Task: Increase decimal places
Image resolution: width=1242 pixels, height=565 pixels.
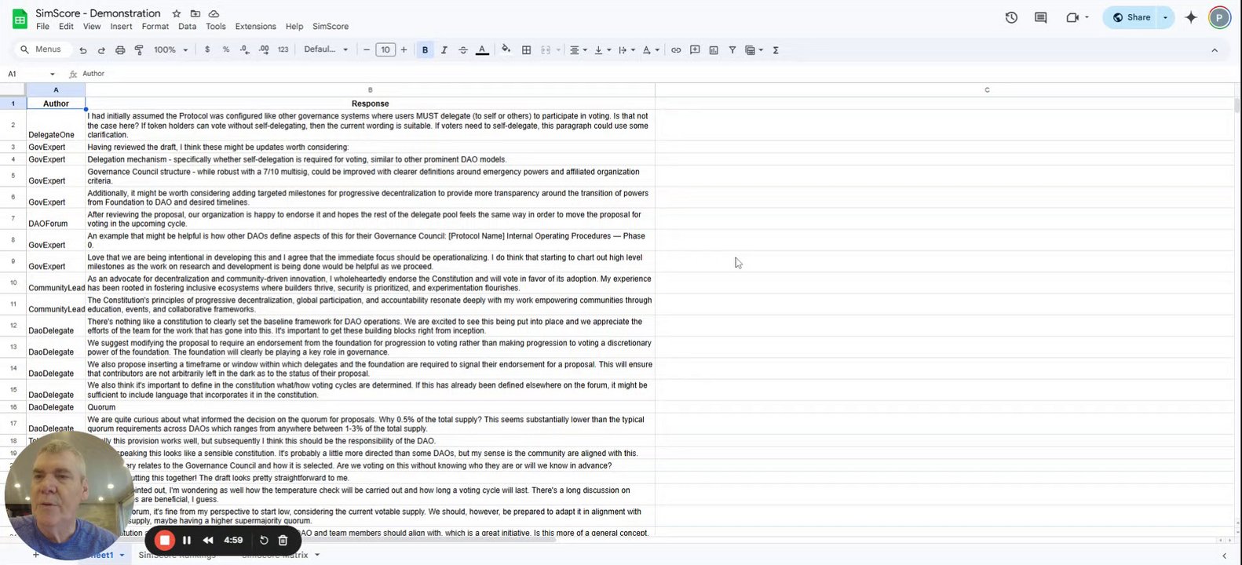Action: click(264, 49)
